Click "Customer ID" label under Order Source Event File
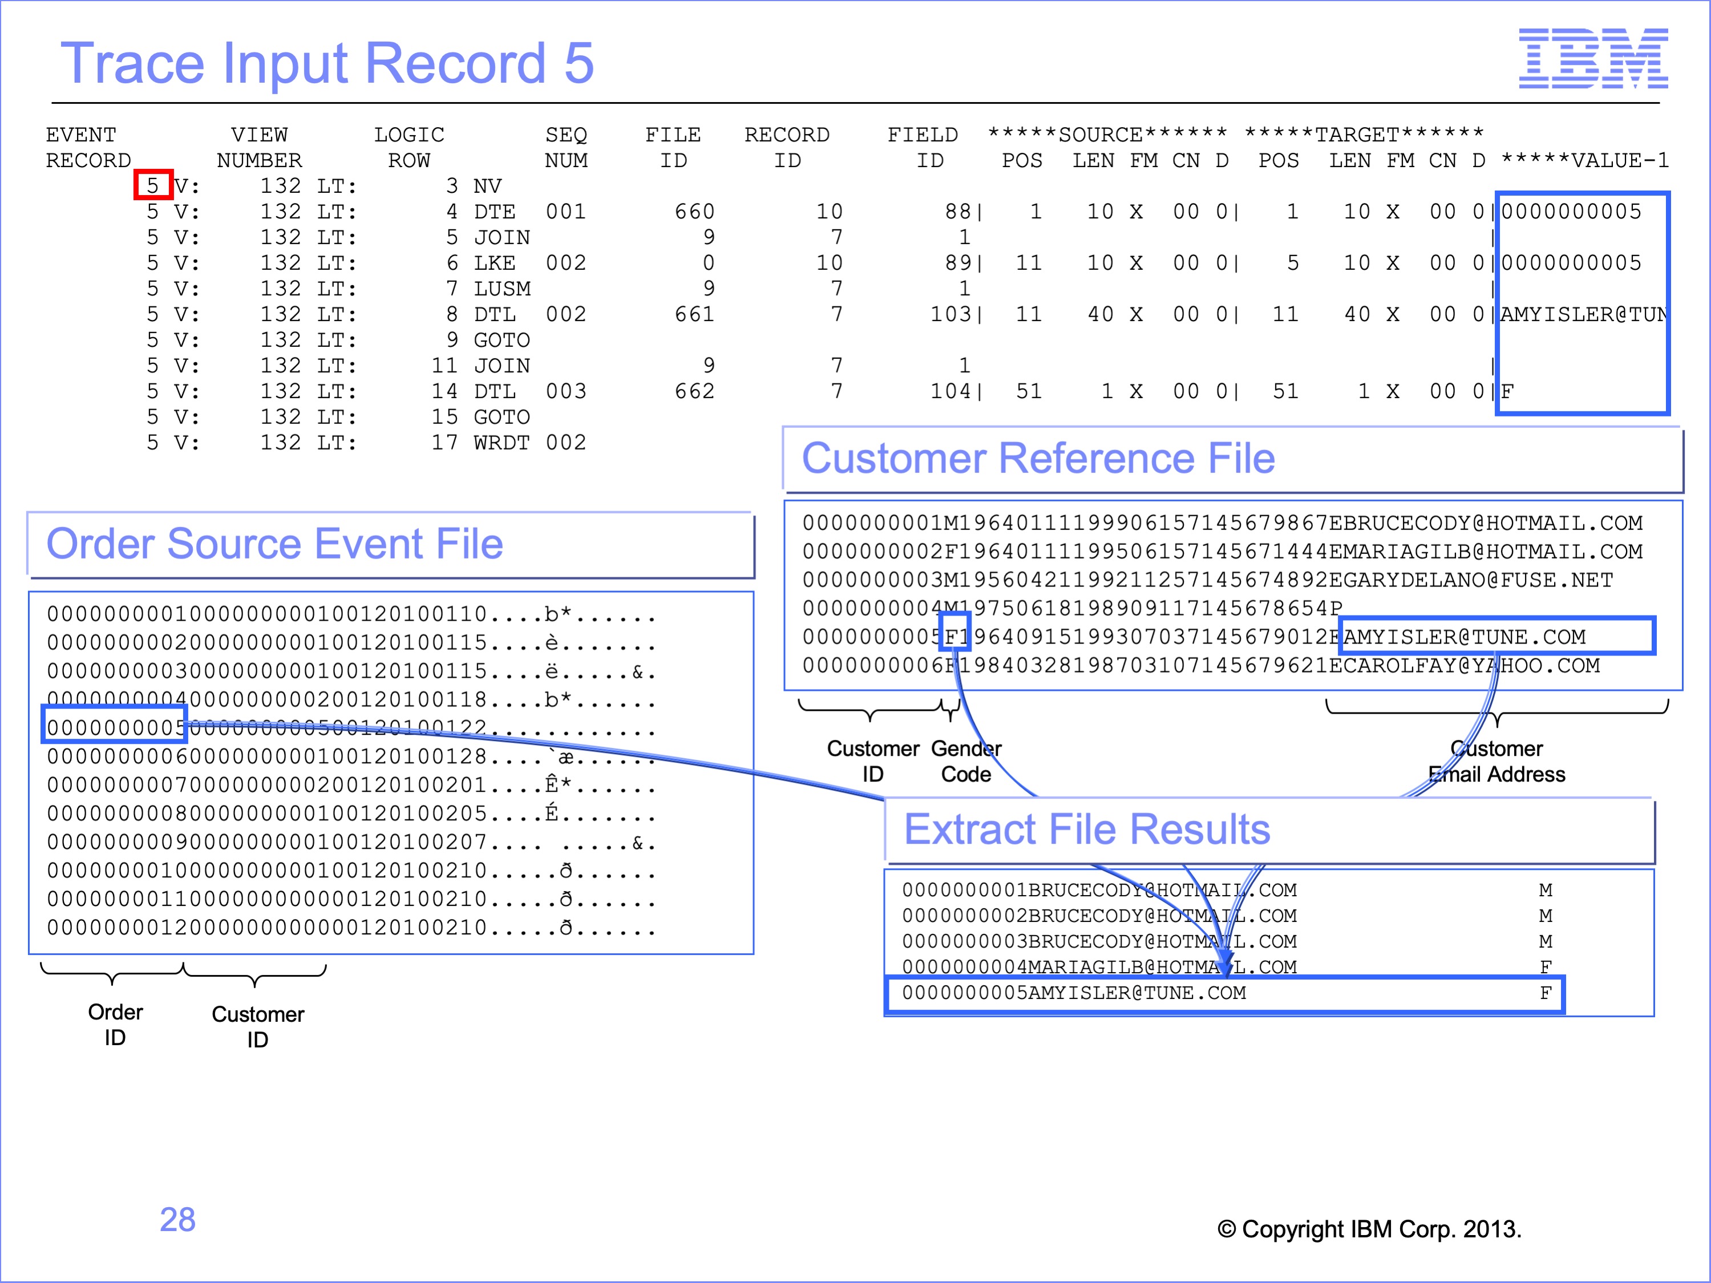 tap(257, 1027)
